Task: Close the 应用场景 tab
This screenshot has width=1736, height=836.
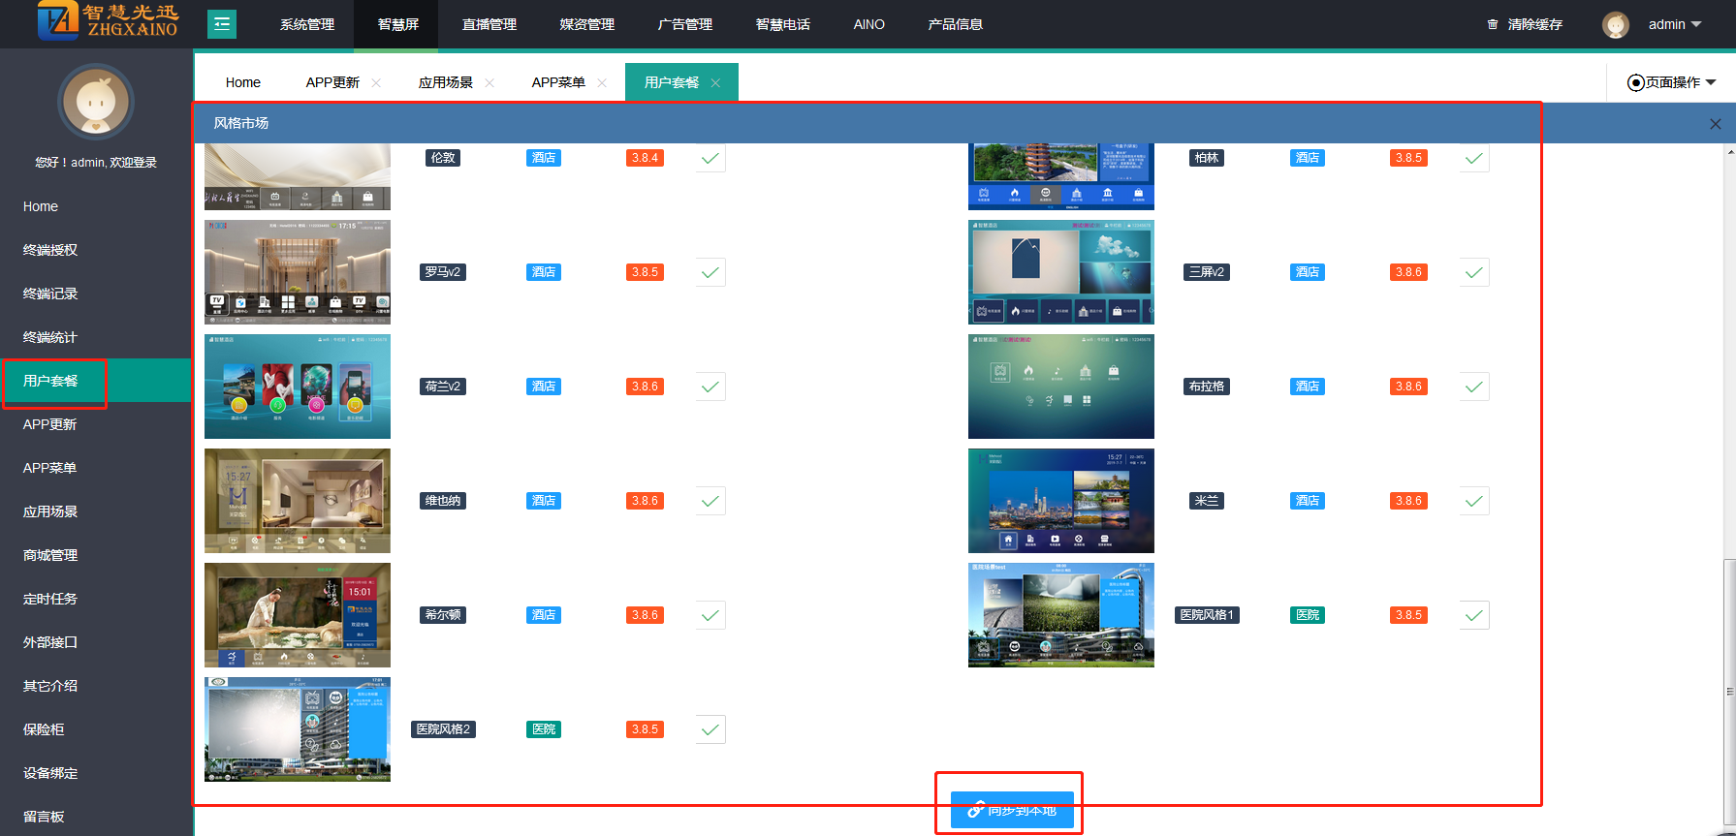Action: pyautogui.click(x=489, y=83)
